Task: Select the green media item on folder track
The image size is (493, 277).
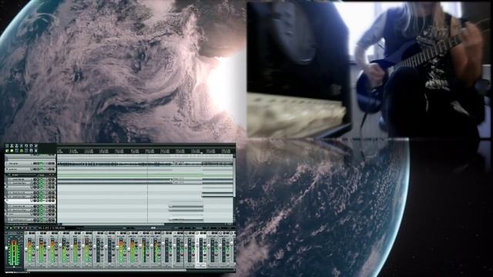Action: tap(130, 175)
